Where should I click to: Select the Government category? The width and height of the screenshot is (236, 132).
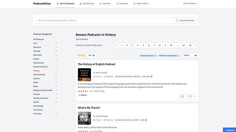coord(39,63)
